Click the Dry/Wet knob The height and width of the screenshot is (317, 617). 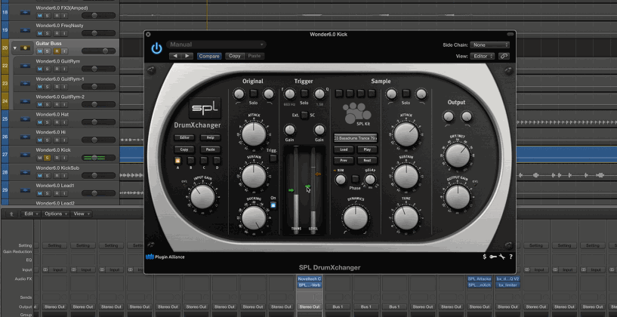pos(458,155)
